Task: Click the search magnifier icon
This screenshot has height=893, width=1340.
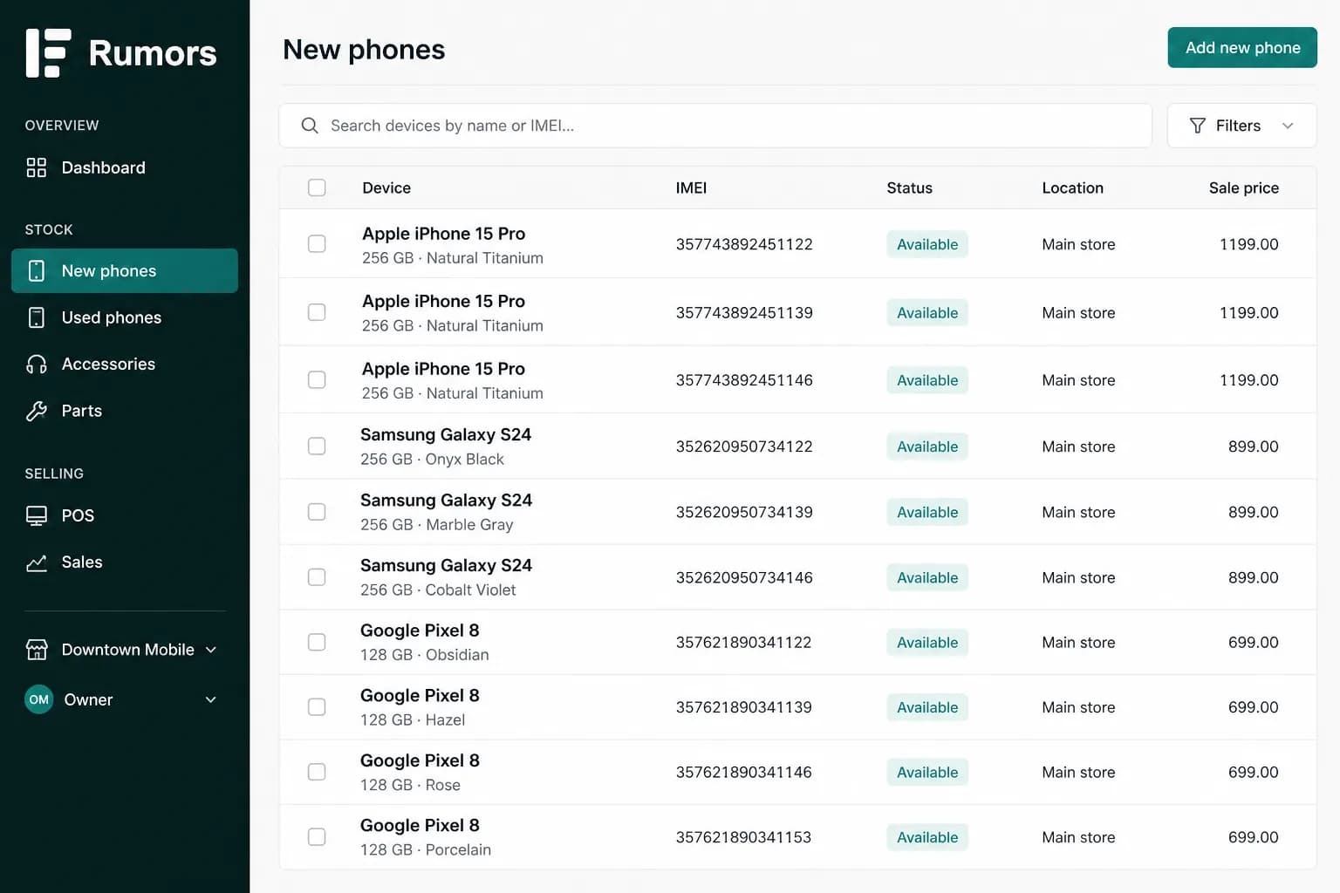Action: tap(310, 126)
